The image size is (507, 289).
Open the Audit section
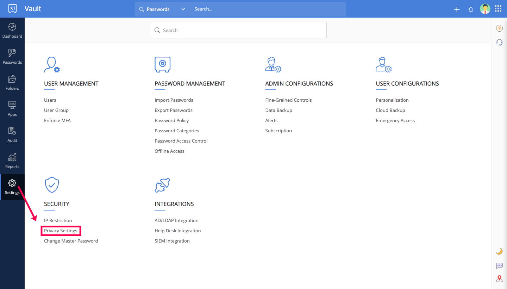[12, 135]
